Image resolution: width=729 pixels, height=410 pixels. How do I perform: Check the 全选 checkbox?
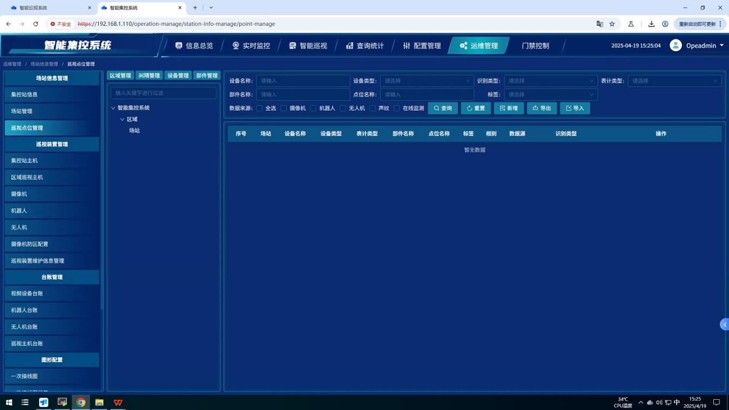259,108
